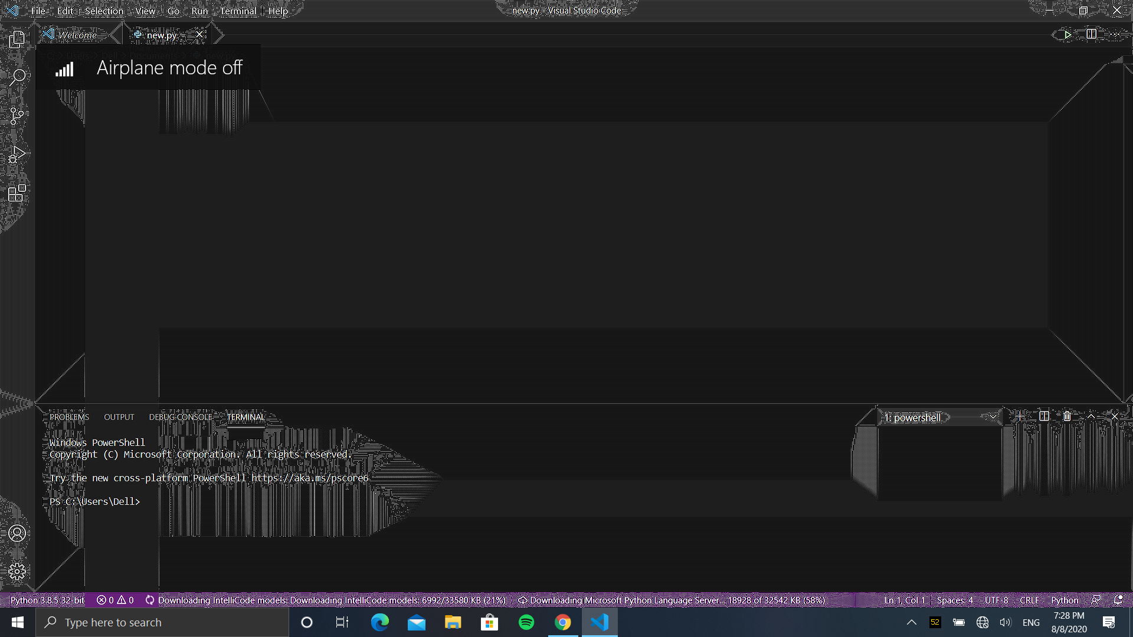Open the Terminal menu
1133x637 pixels.
(238, 11)
